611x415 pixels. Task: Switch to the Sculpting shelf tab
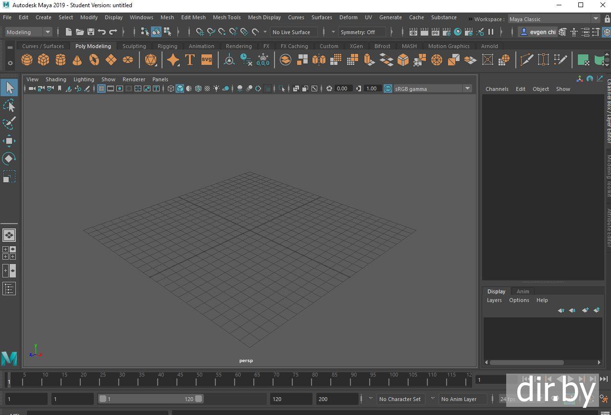tap(134, 46)
